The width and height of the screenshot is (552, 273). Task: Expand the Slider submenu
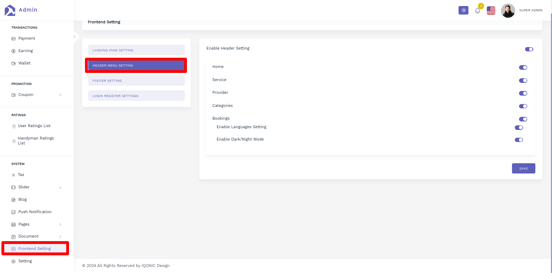[60, 187]
